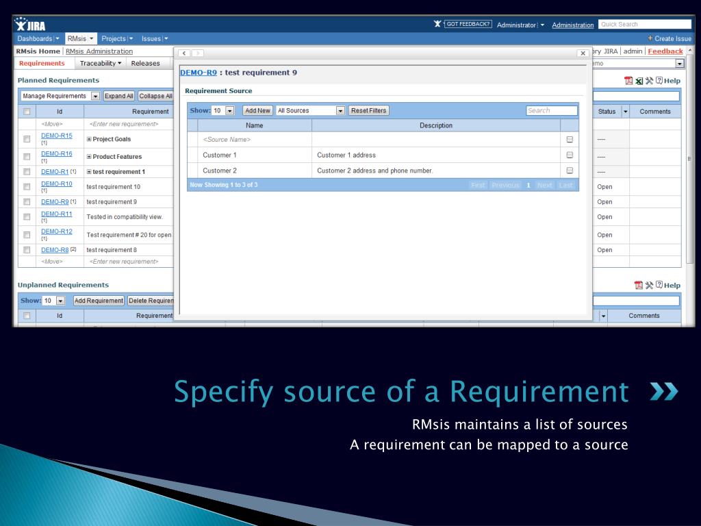Focus the Search box in sources dialog
This screenshot has width=701, height=526.
(552, 110)
